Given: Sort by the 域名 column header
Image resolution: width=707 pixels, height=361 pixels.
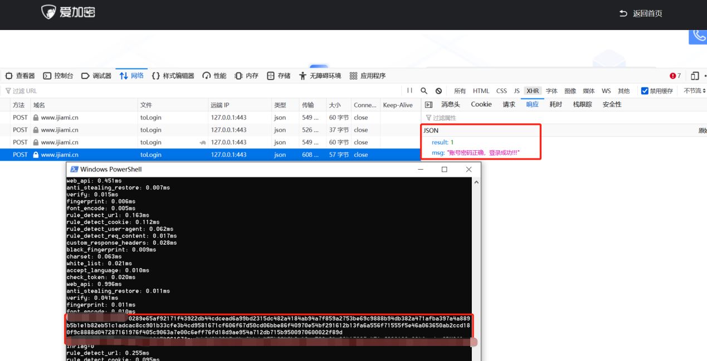Looking at the screenshot, I should (84, 105).
